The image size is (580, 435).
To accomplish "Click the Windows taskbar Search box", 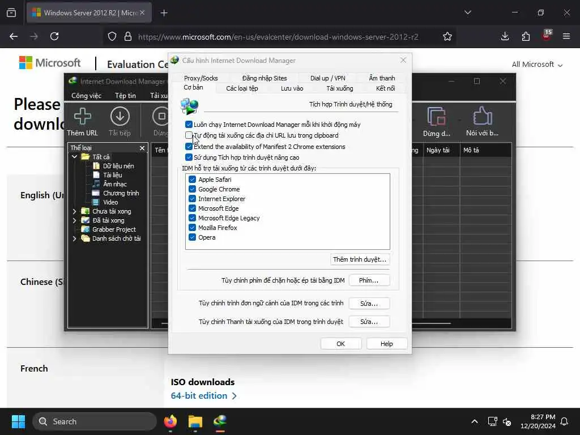I will coord(95,421).
